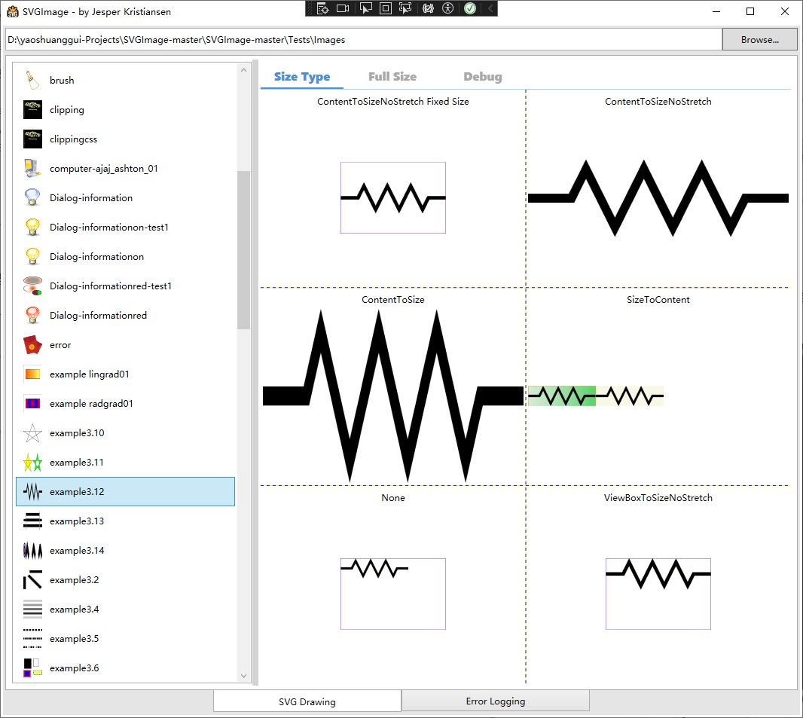Switch to the Full Size tab
Screen dimensions: 803x718
coord(392,77)
